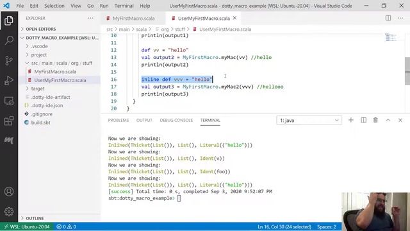Open the Extensions view

coord(8,121)
